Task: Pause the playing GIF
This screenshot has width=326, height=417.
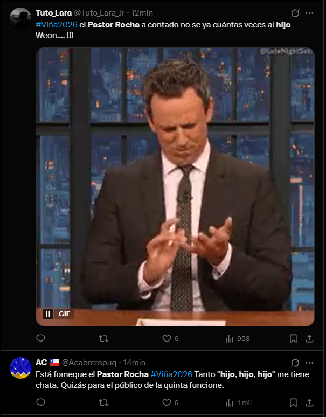Action: point(48,314)
